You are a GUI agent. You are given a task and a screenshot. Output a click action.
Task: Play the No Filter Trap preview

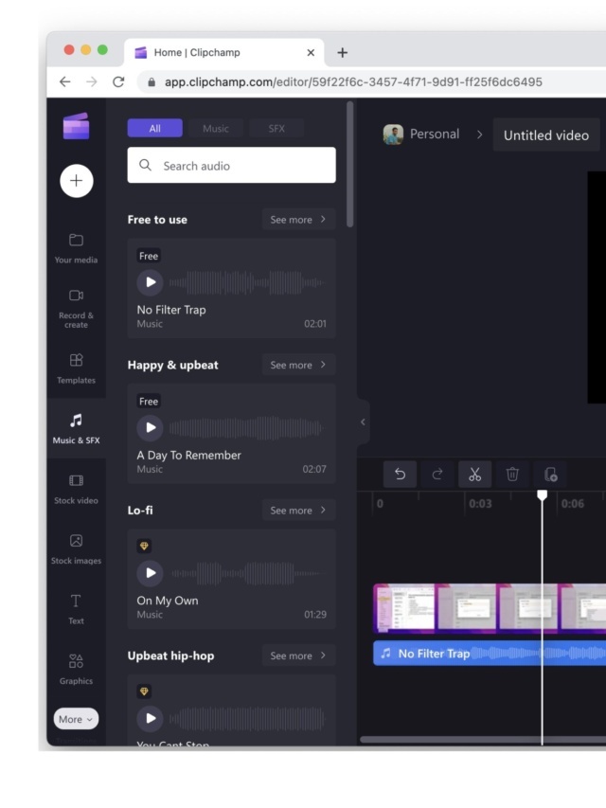coord(150,282)
